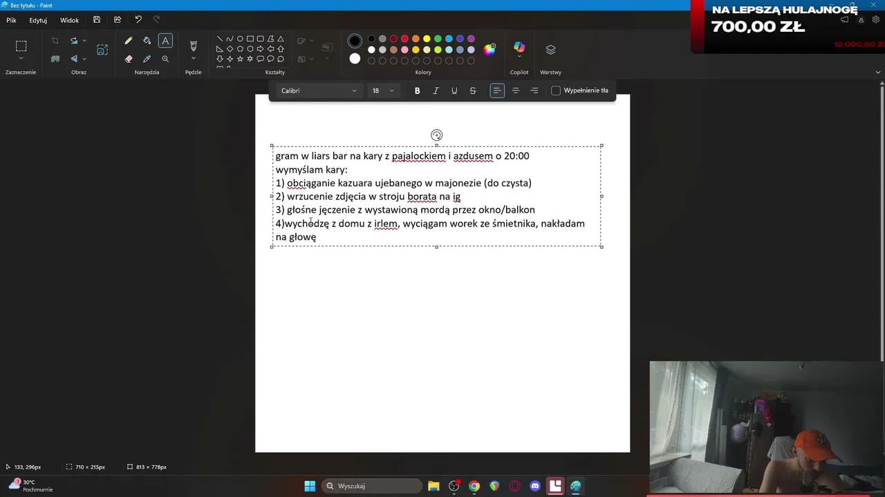Center align the text
Image resolution: width=885 pixels, height=497 pixels.
click(x=516, y=90)
